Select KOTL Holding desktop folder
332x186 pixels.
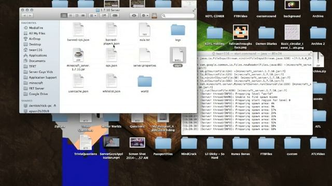(215, 33)
